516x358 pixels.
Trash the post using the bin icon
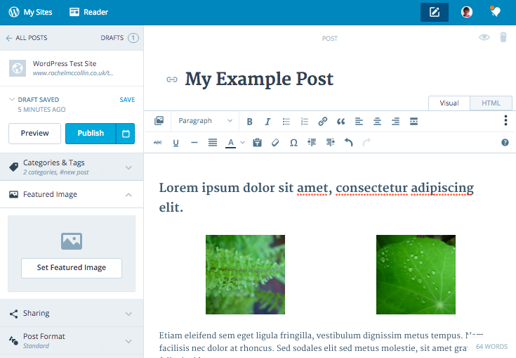pyautogui.click(x=503, y=37)
